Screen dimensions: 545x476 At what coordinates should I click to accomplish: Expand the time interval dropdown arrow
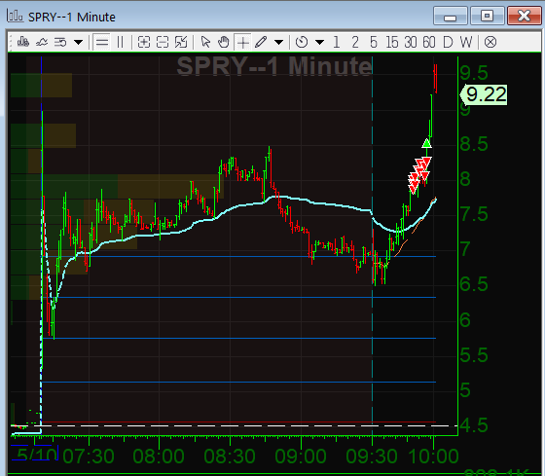point(319,43)
